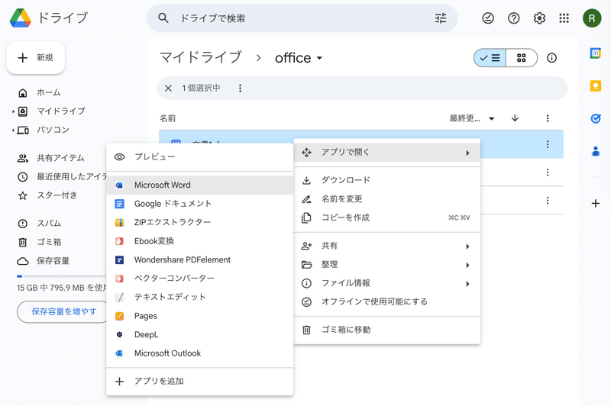Click the 新規 button
Screen dimensions: 611x406
click(36, 58)
